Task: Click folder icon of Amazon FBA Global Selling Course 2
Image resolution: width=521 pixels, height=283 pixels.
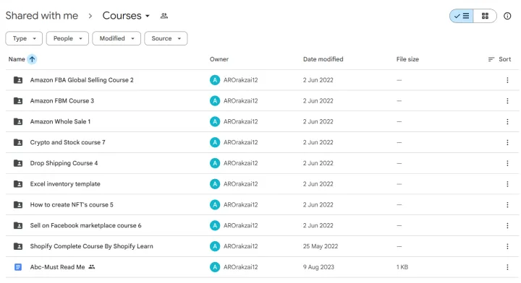Action: 18,80
